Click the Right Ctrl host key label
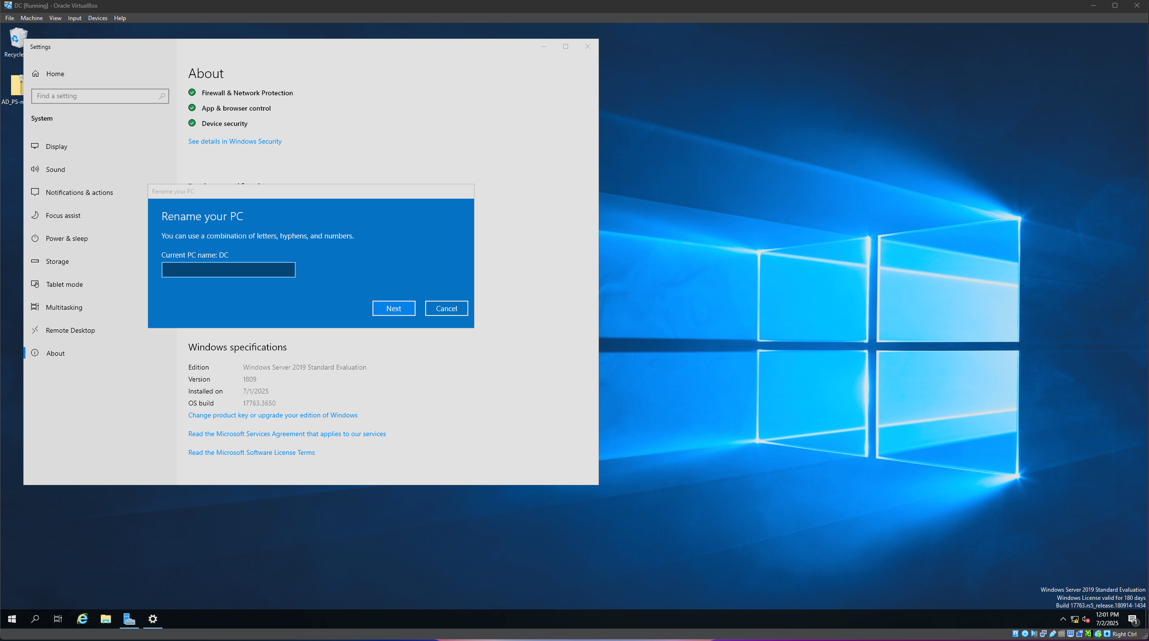The image size is (1149, 641). [1125, 634]
